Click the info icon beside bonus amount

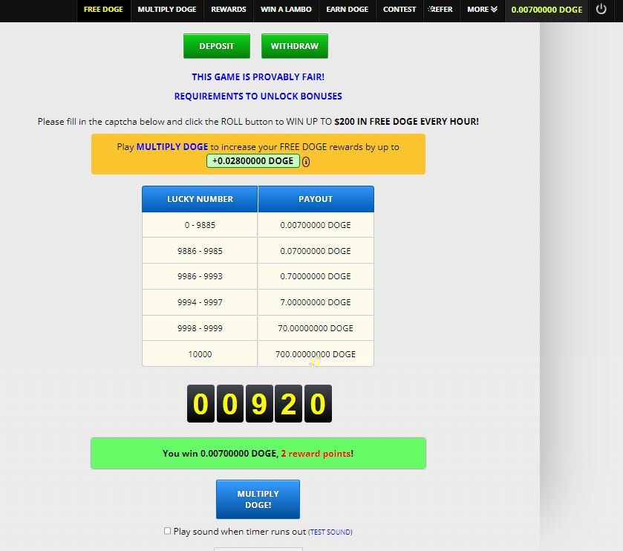pos(306,162)
